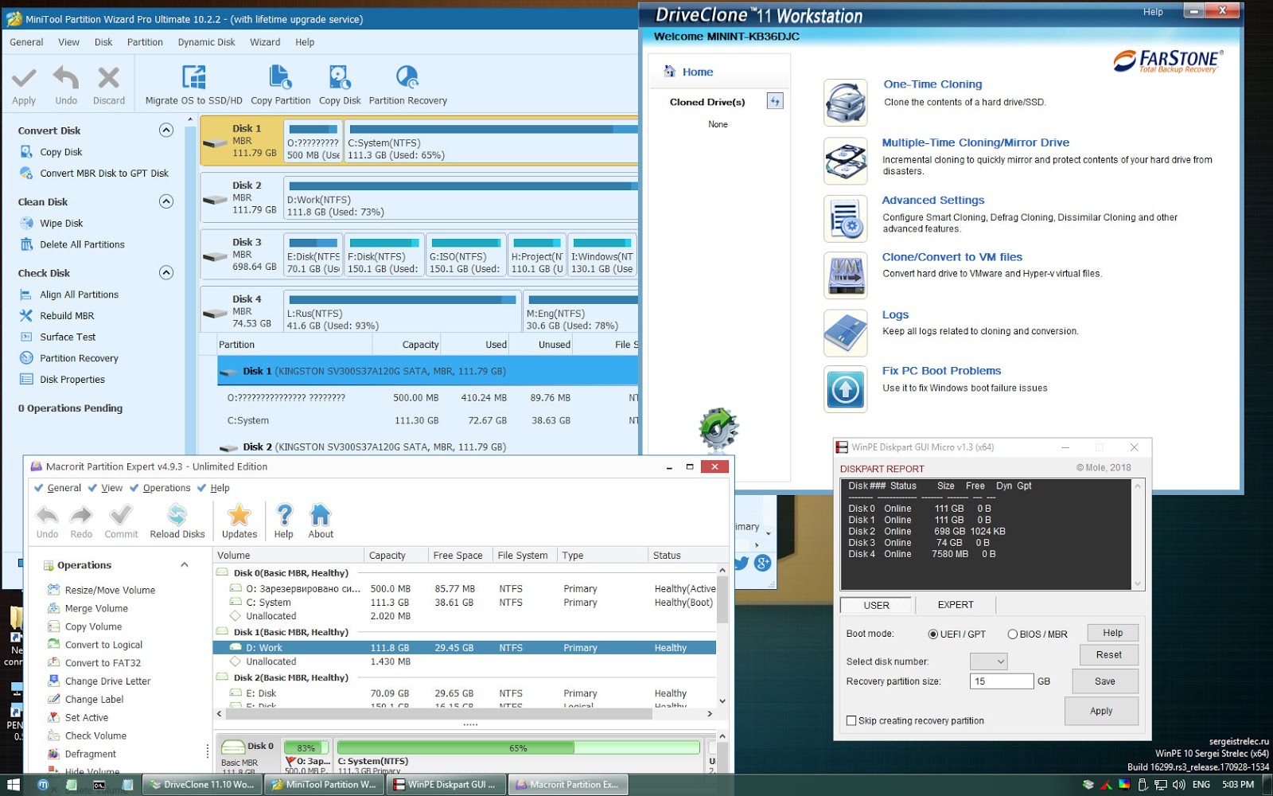Image resolution: width=1273 pixels, height=796 pixels.
Task: Collapse the Convert Disk section
Action: 166,130
